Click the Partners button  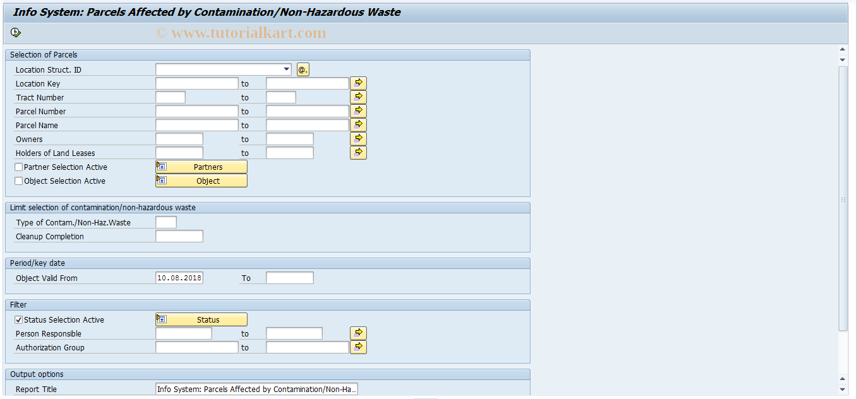201,167
